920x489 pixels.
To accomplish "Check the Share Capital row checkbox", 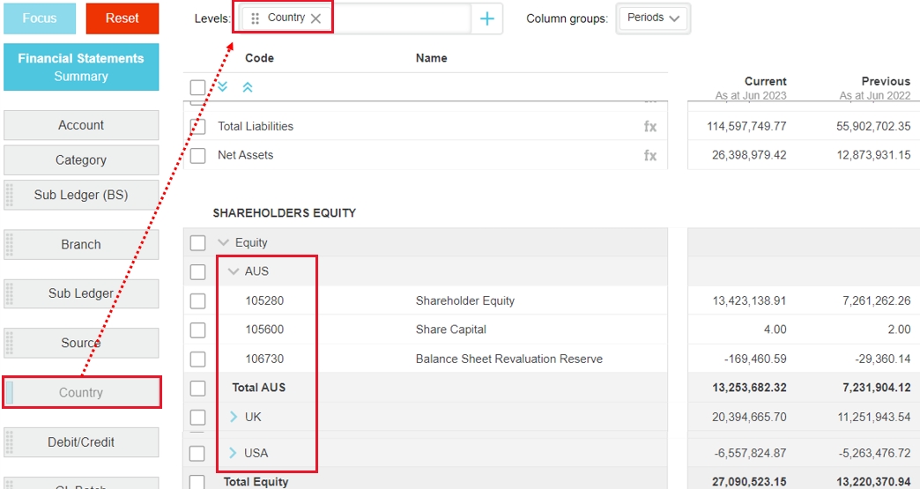I will tap(198, 330).
